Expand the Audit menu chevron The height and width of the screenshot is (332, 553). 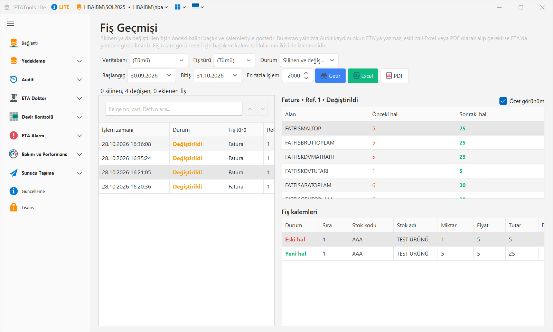[x=79, y=80]
